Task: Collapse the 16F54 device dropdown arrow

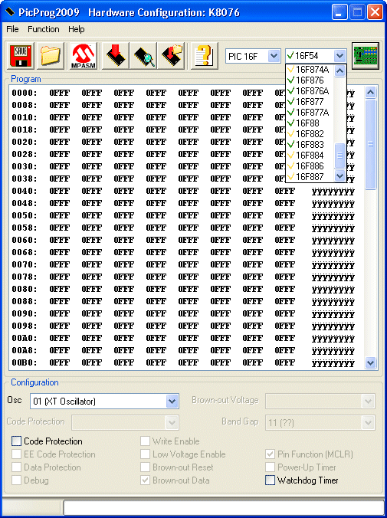Action: [339, 56]
